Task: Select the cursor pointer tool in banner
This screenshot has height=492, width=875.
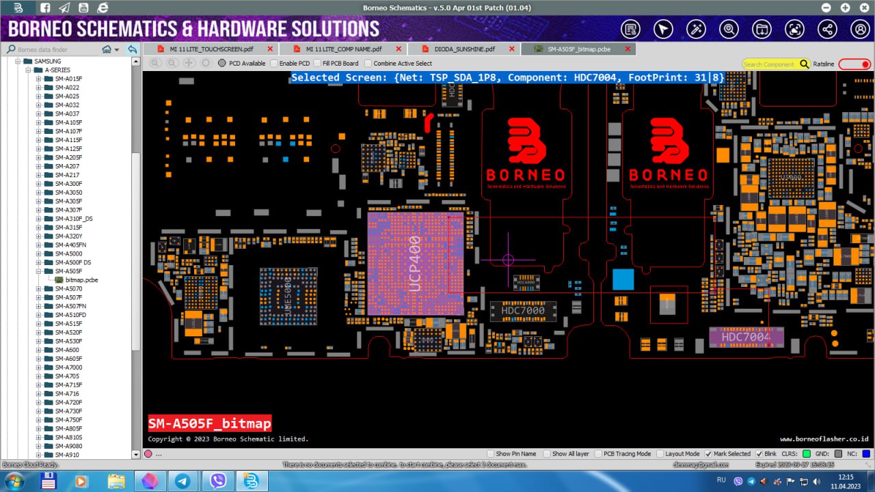Action: 664,29
